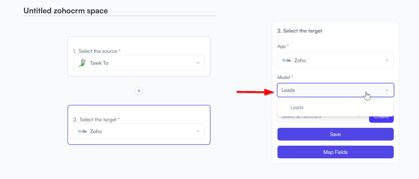
Task: Open Map Fields
Action: [x=335, y=152]
